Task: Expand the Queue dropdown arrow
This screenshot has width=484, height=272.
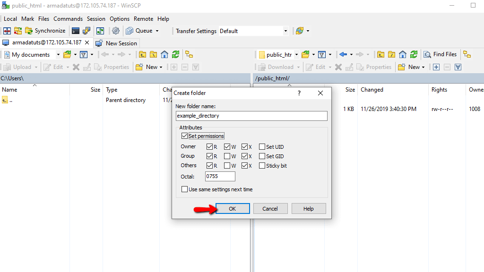Action: tap(157, 31)
